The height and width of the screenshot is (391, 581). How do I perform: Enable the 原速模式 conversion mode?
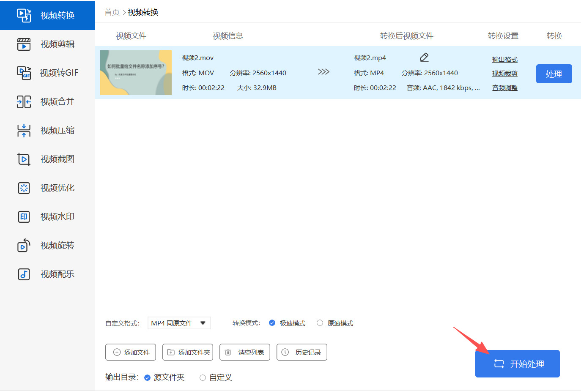[x=320, y=323]
